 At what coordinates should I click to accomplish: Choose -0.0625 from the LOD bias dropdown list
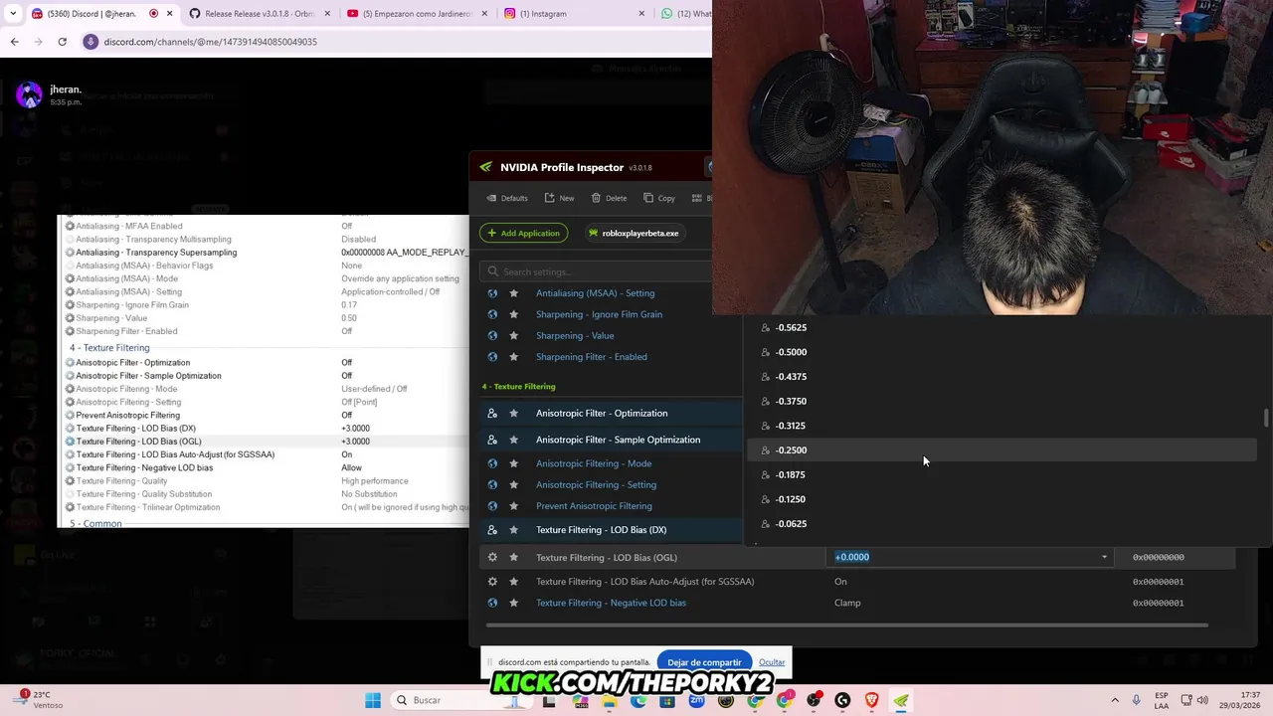1002,524
